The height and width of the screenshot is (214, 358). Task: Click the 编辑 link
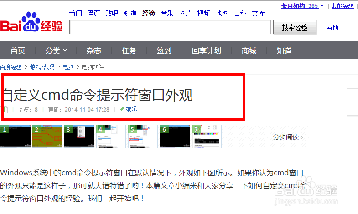pyautogui.click(x=131, y=109)
